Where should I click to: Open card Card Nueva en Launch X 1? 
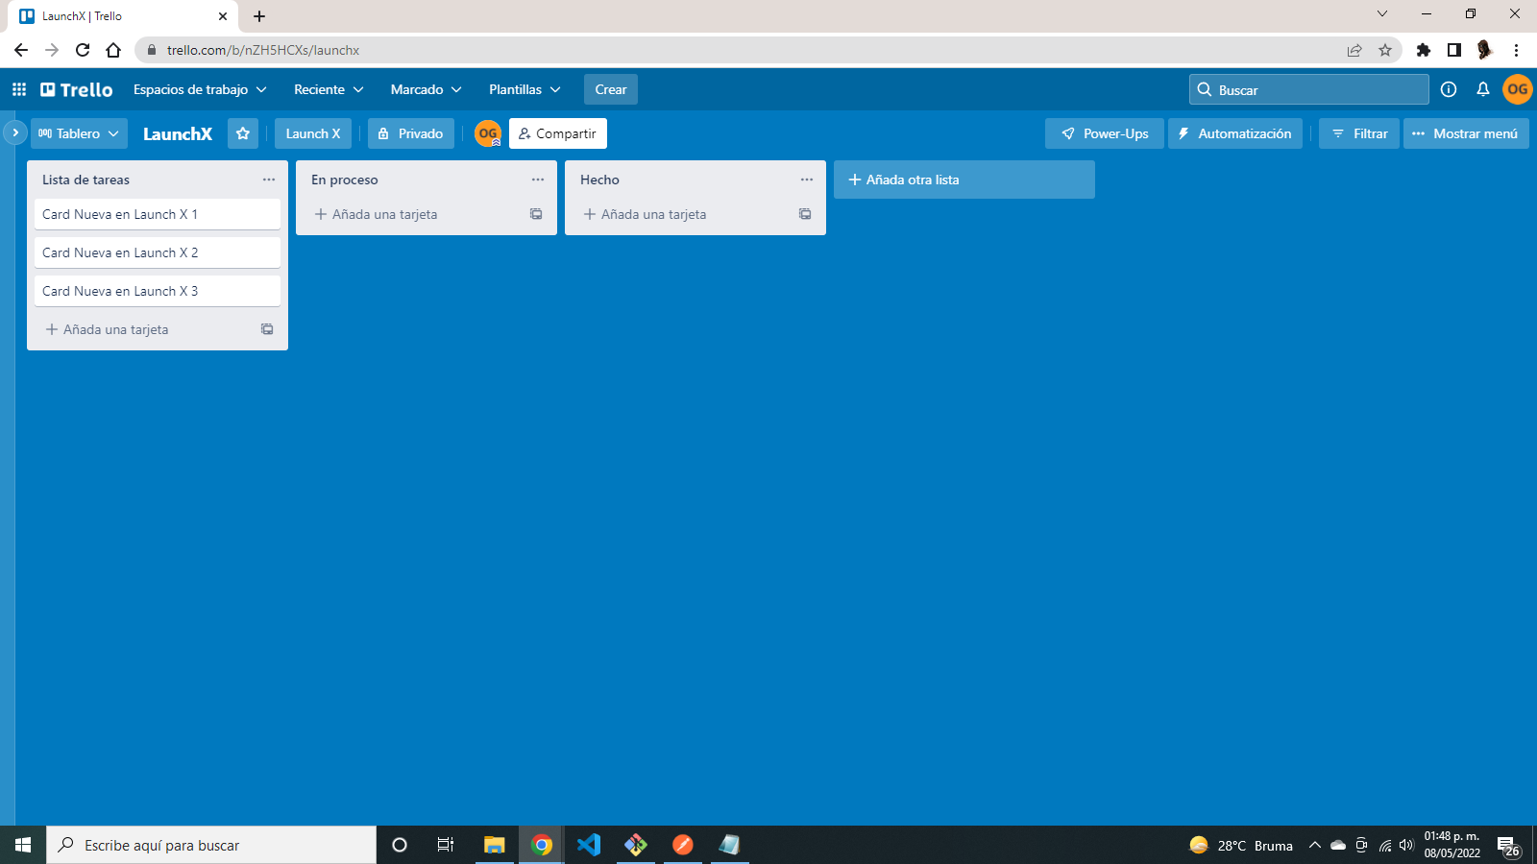pyautogui.click(x=158, y=214)
